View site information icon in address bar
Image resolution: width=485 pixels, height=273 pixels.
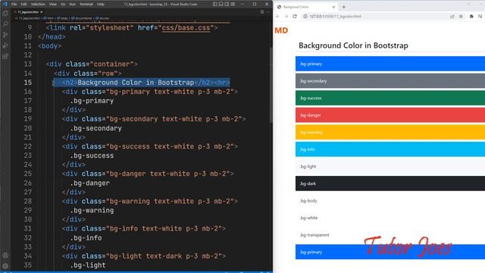pos(305,17)
